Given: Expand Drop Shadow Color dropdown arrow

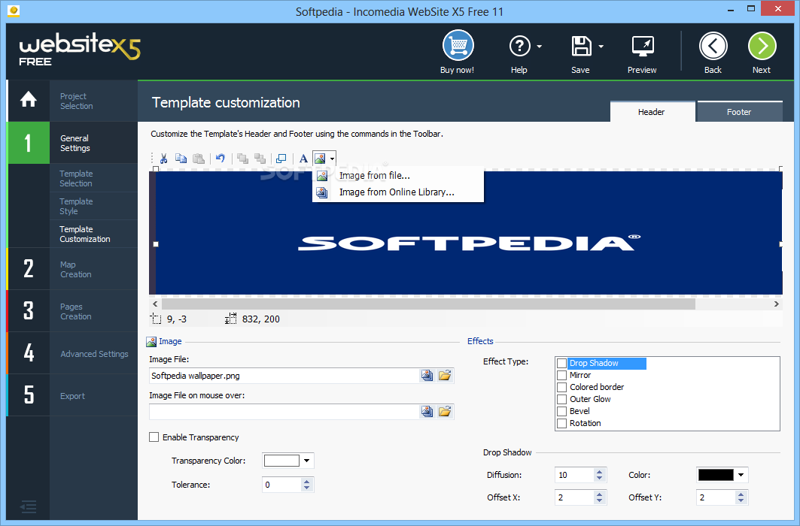Looking at the screenshot, I should (x=741, y=475).
